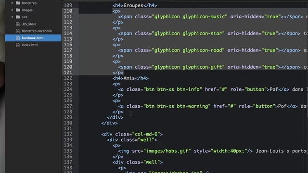The image size is (308, 173).
Task: Click the glyphicon-gift class string
Action: pos(188,67)
